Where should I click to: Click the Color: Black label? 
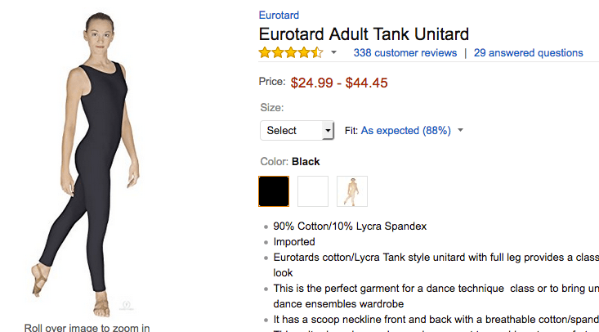[289, 162]
